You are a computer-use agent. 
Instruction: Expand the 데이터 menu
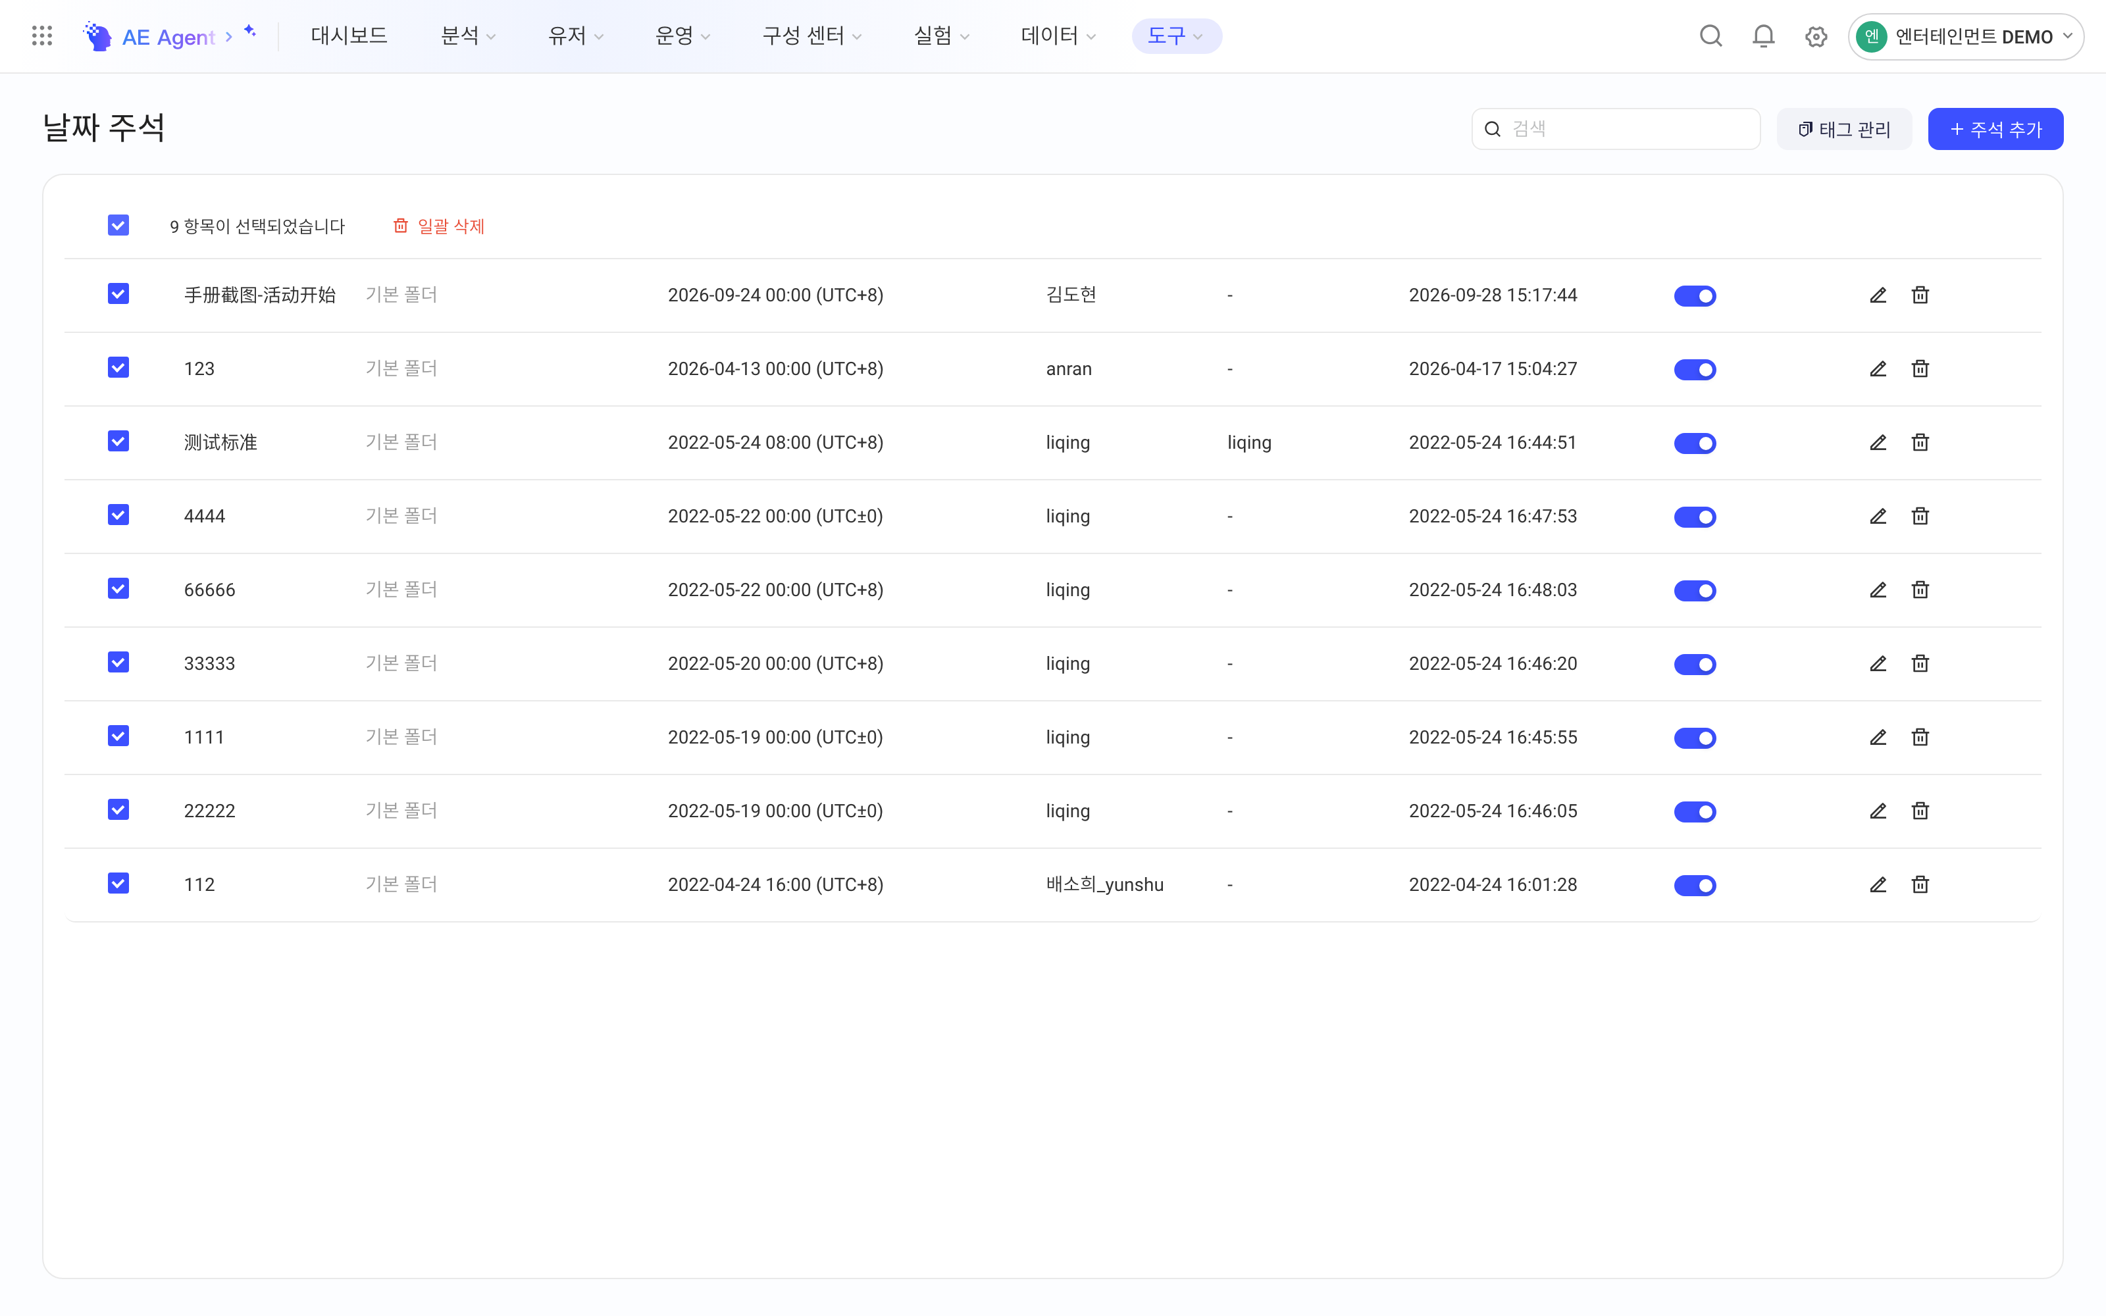[x=1058, y=36]
